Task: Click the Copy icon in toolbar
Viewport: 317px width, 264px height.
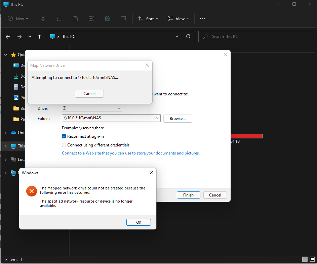Action: point(59,18)
